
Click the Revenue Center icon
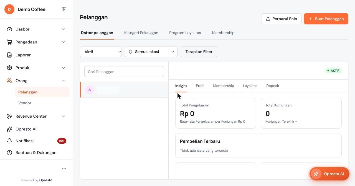9,116
